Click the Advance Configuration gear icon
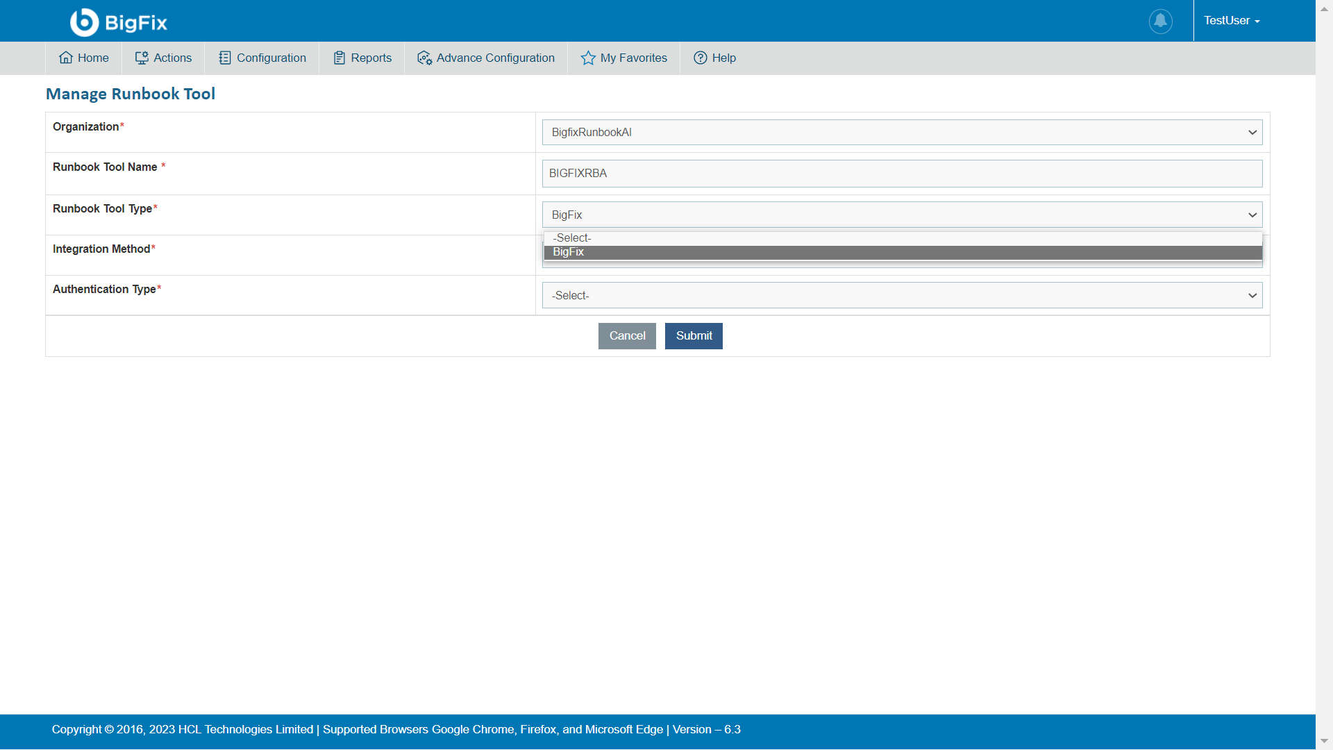This screenshot has width=1333, height=750. (x=424, y=58)
